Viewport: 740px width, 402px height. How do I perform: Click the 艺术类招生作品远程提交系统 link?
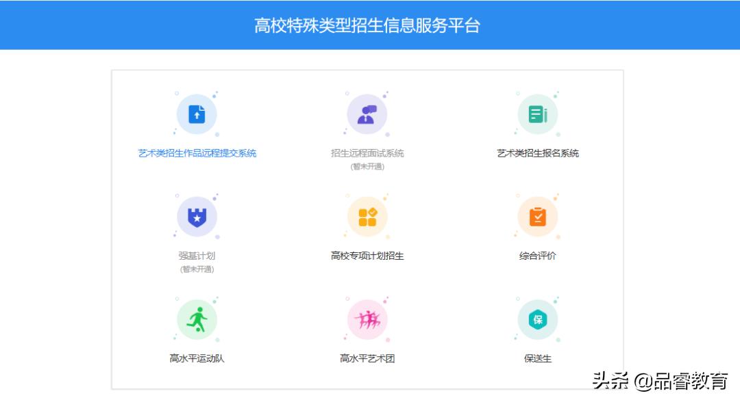(x=197, y=153)
